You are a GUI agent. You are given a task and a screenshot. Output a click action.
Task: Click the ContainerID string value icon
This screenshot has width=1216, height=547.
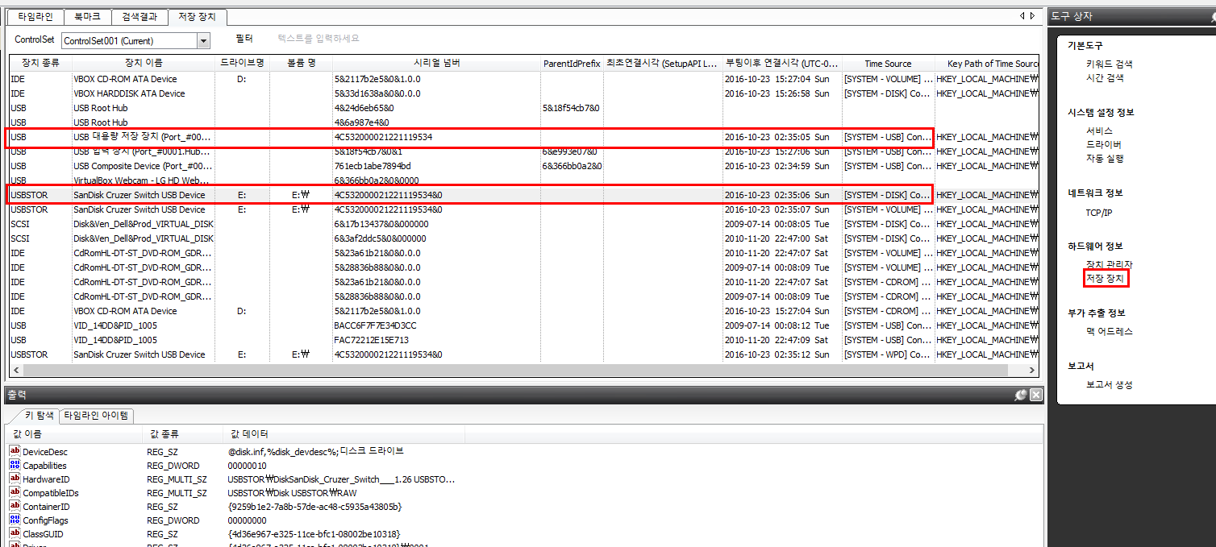pos(15,507)
